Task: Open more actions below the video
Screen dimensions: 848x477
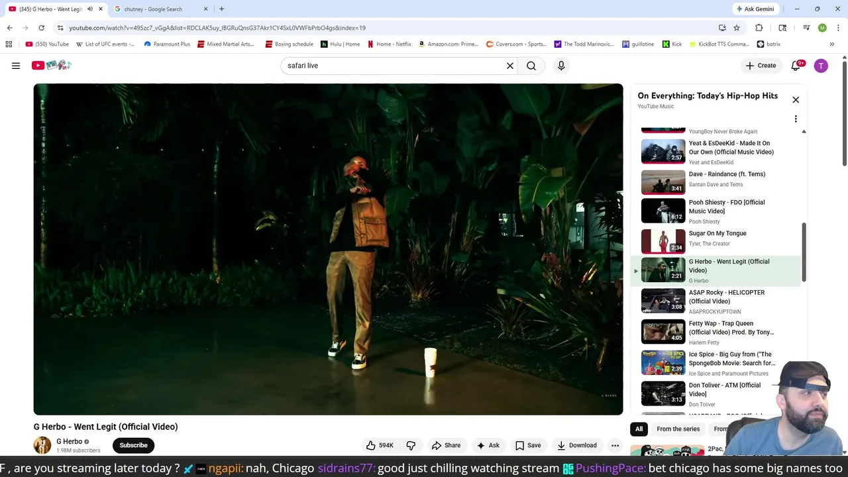Action: pyautogui.click(x=615, y=445)
